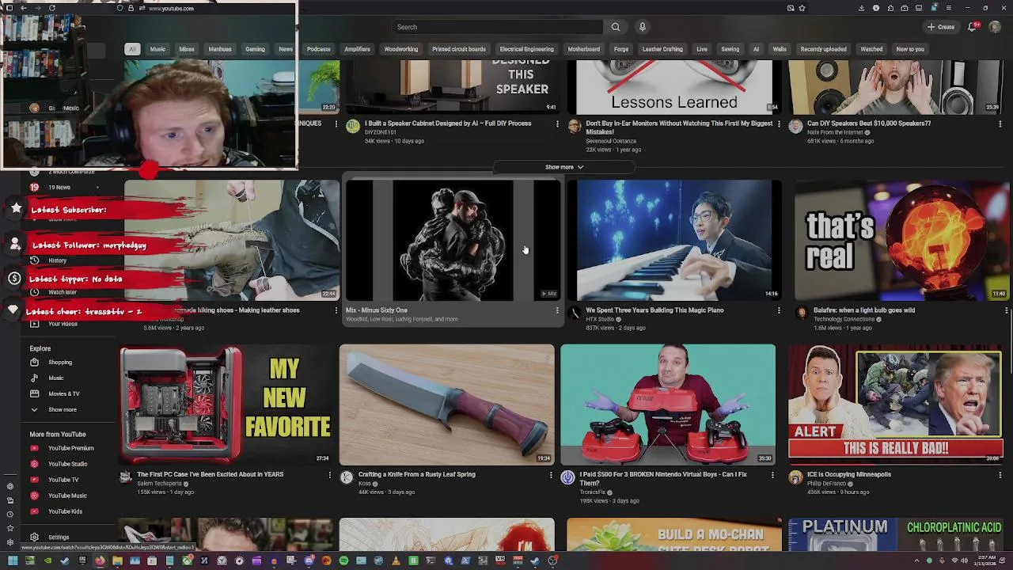Open the account avatar menu
Viewport: 1013px width, 570px height.
pos(996,27)
